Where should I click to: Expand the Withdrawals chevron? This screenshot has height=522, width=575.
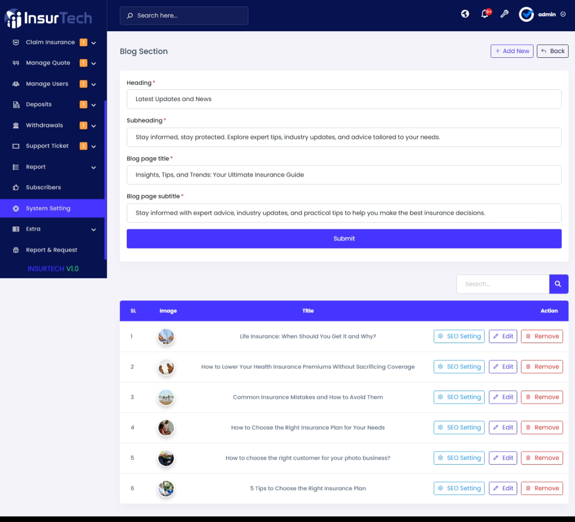click(94, 126)
